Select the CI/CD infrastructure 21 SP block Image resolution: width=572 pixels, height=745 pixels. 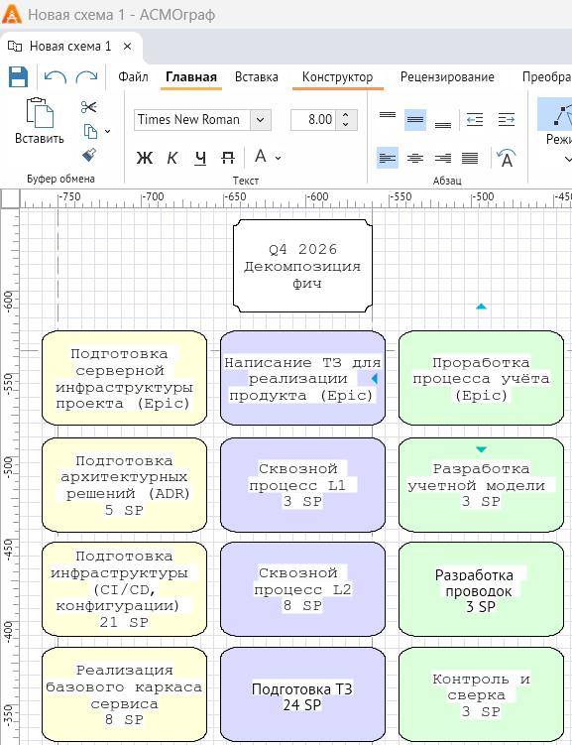pyautogui.click(x=124, y=589)
